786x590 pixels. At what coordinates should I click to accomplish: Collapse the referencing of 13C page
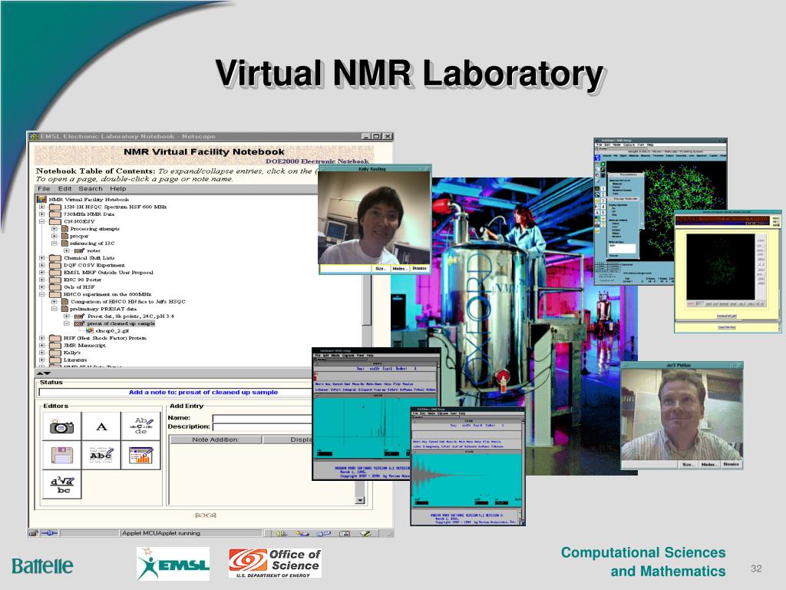tap(54, 244)
